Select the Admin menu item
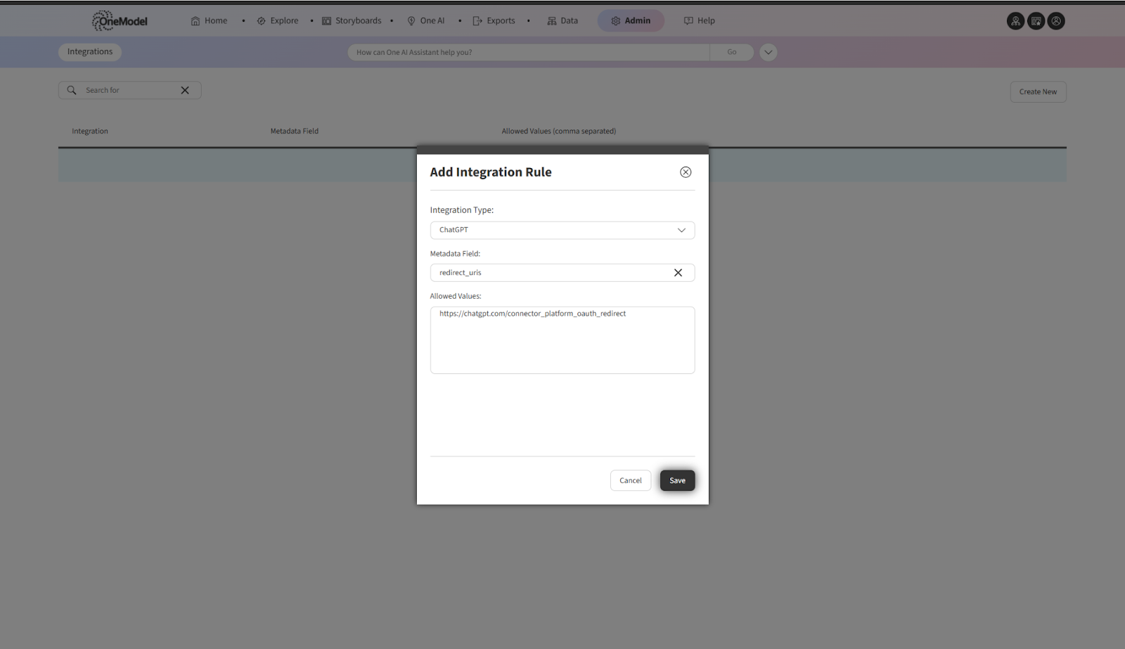 pos(631,21)
